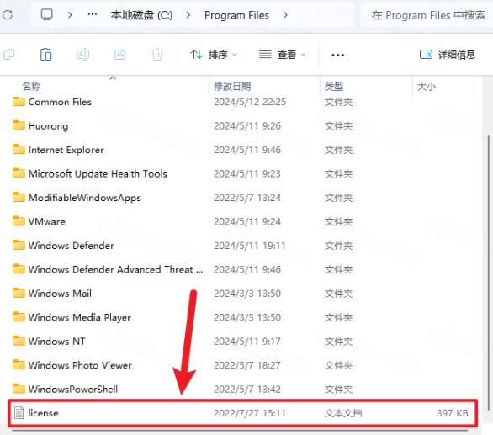The width and height of the screenshot is (493, 435).
Task: Click the Windows Defender folder name
Action: tap(71, 246)
